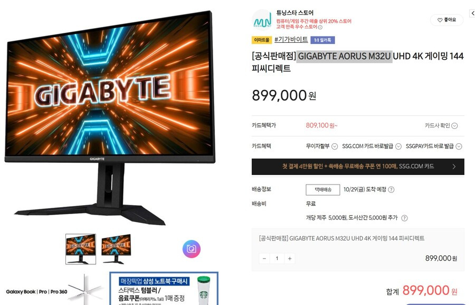Click the 1:1 쓱톡 chat badge

pyautogui.click(x=322, y=40)
